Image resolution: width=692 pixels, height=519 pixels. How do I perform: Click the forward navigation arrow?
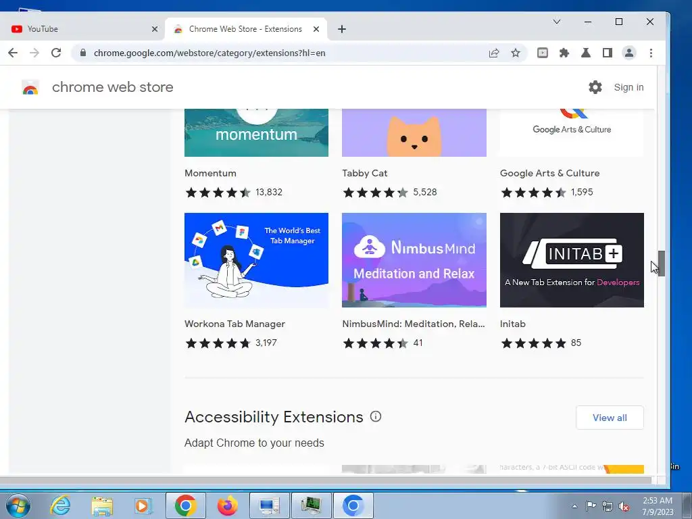[34, 53]
